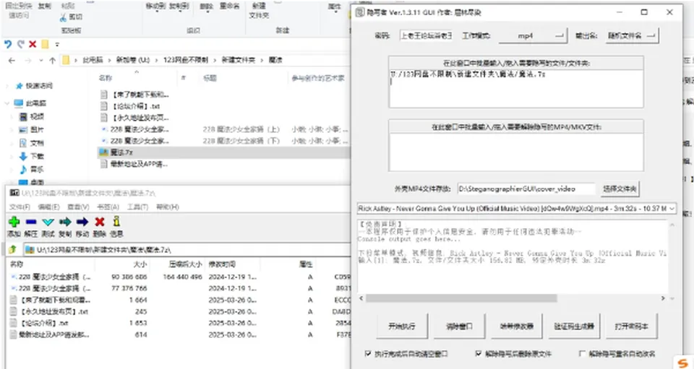Go up one folder level in 7-Zip
This screenshot has height=369, width=694.
(13, 250)
